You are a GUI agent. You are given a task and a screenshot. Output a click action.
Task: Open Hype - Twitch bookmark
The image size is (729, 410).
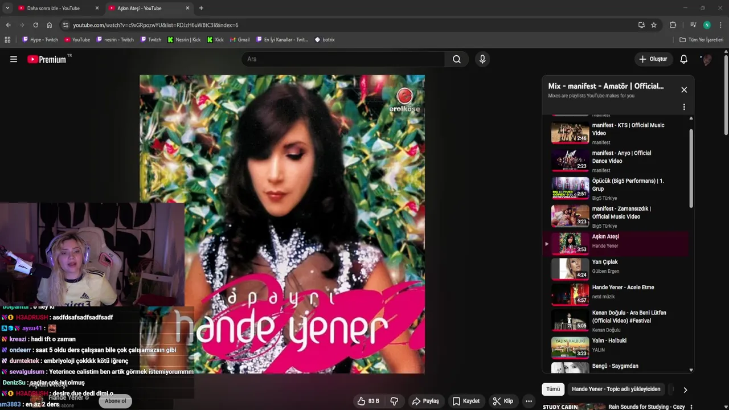(x=40, y=40)
